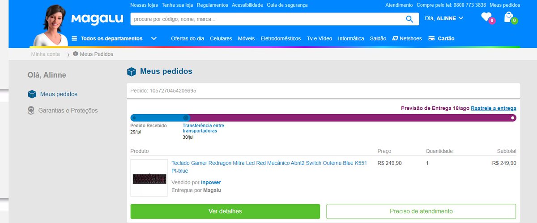Click the Inpower seller link

tap(211, 182)
